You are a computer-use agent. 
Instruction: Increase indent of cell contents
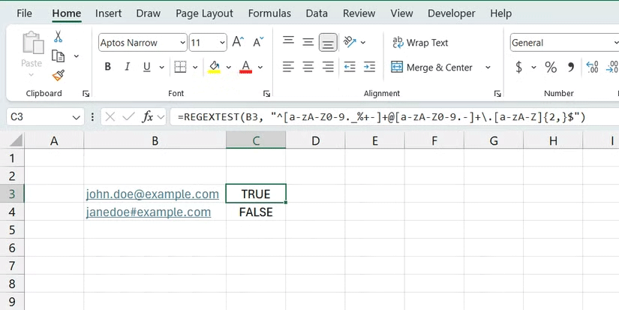click(x=368, y=68)
